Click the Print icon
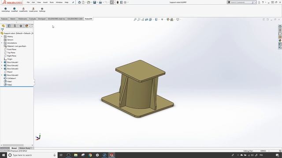Screen dimensions: 282x158 100,2
